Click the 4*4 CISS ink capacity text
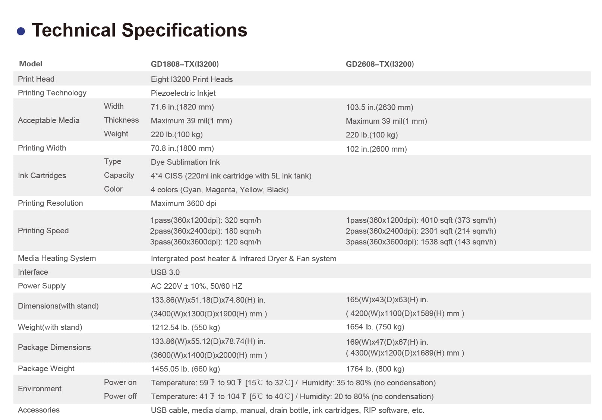This screenshot has height=420, width=602. pyautogui.click(x=231, y=176)
